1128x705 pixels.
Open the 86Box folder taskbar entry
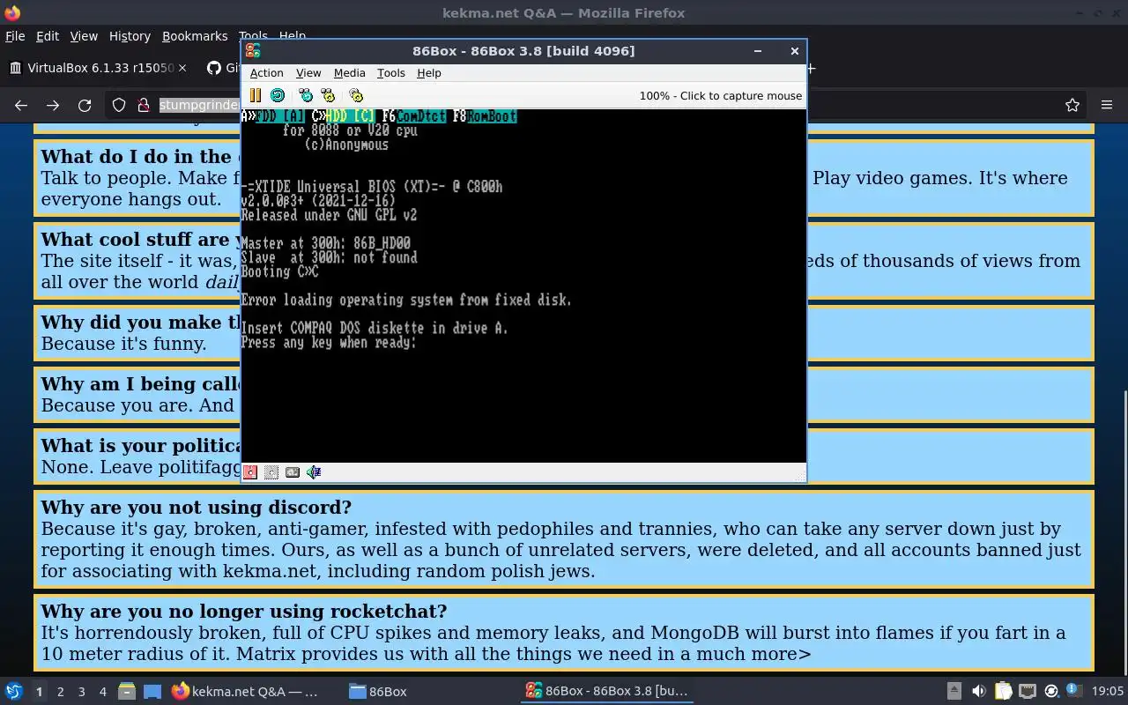tap(379, 692)
